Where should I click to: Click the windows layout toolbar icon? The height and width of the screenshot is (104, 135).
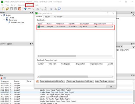[x=60, y=9]
